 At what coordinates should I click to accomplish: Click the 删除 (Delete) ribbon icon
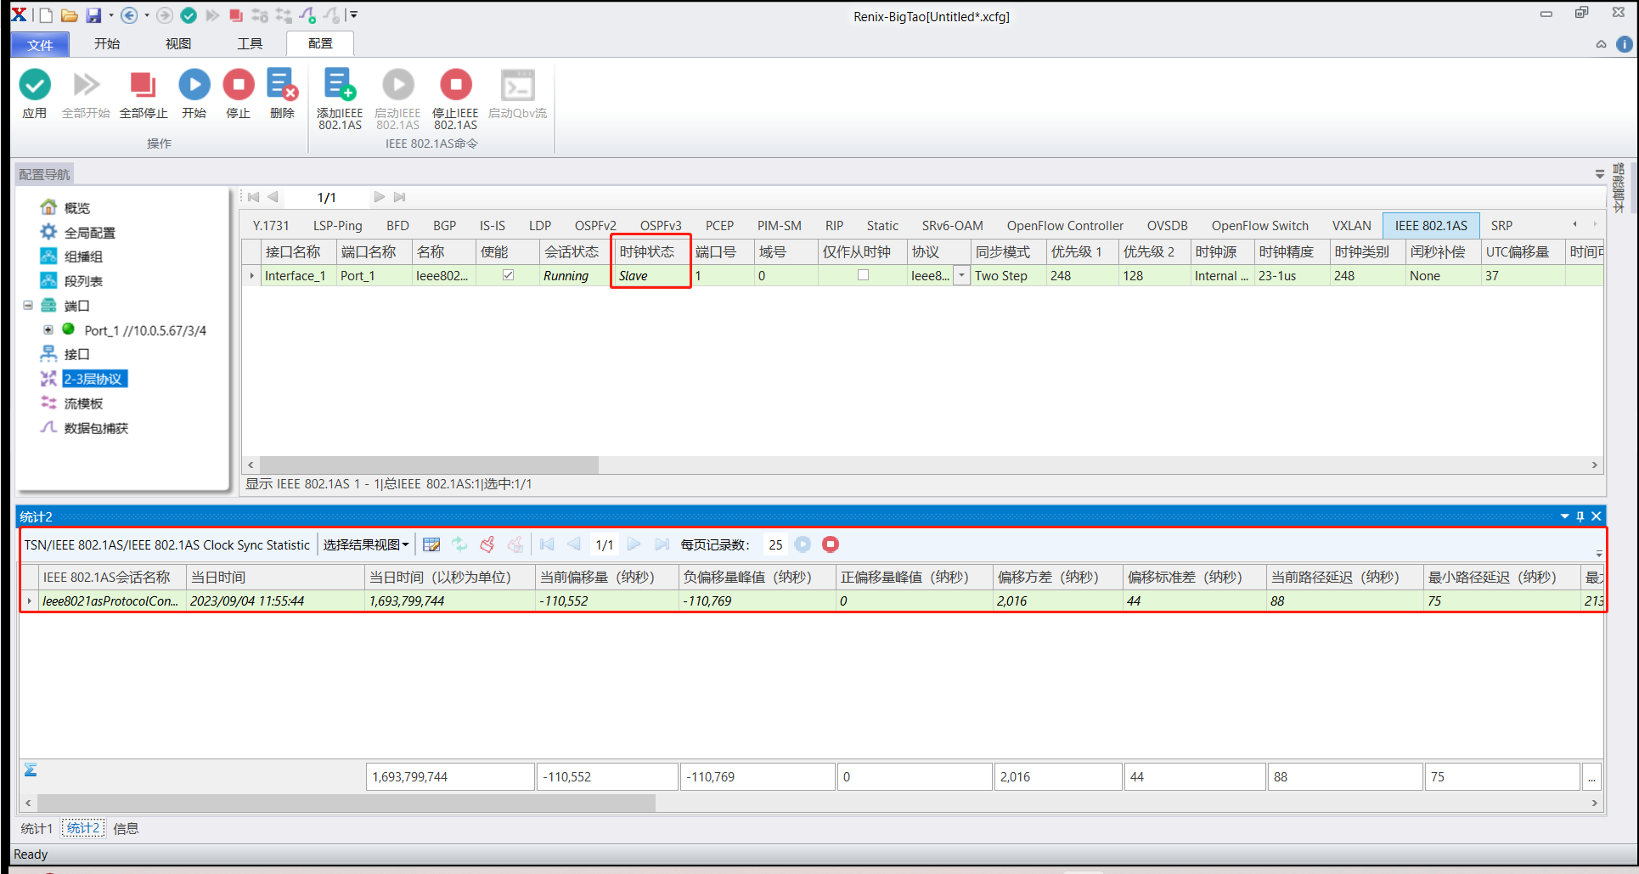point(282,85)
